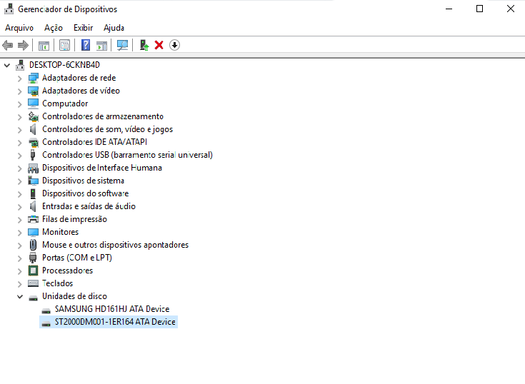Select the Dispositivos de sistema label
525x384 pixels.
[x=83, y=181]
